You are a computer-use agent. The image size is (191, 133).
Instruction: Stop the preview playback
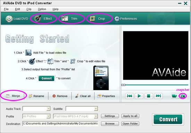point(149,96)
